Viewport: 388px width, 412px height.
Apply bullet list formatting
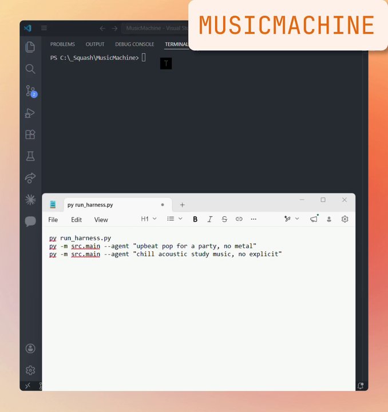pyautogui.click(x=171, y=219)
